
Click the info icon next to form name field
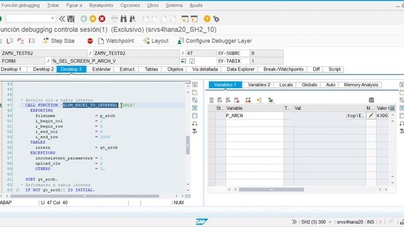point(192,61)
